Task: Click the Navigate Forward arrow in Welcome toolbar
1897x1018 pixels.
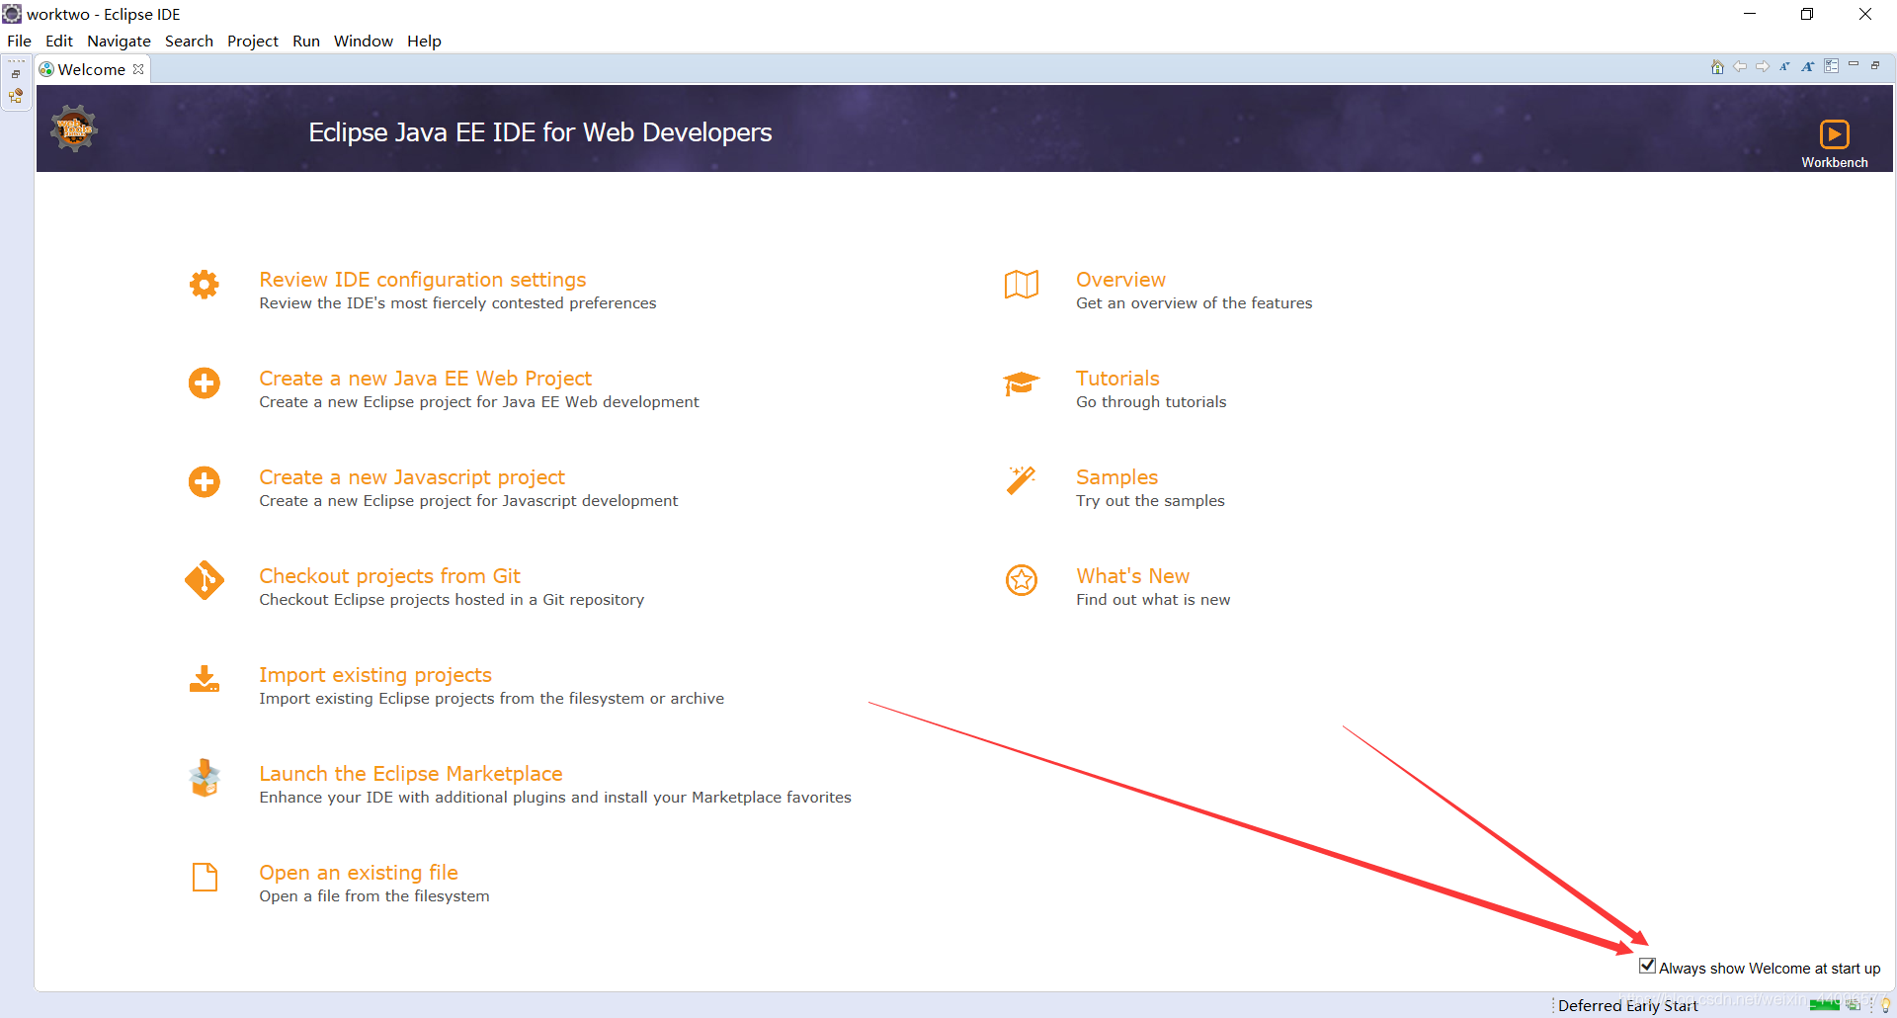Action: pos(1763,67)
